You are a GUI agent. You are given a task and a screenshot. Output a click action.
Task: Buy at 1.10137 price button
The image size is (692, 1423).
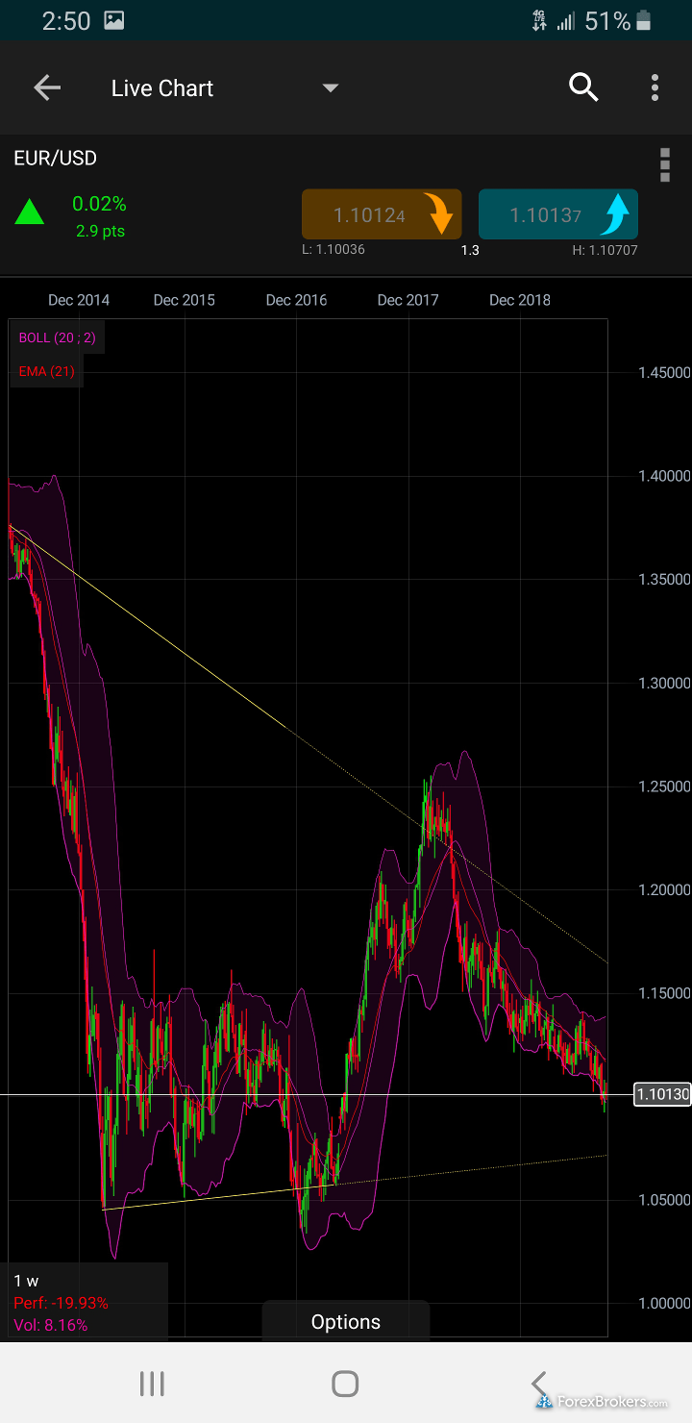[x=545, y=215]
